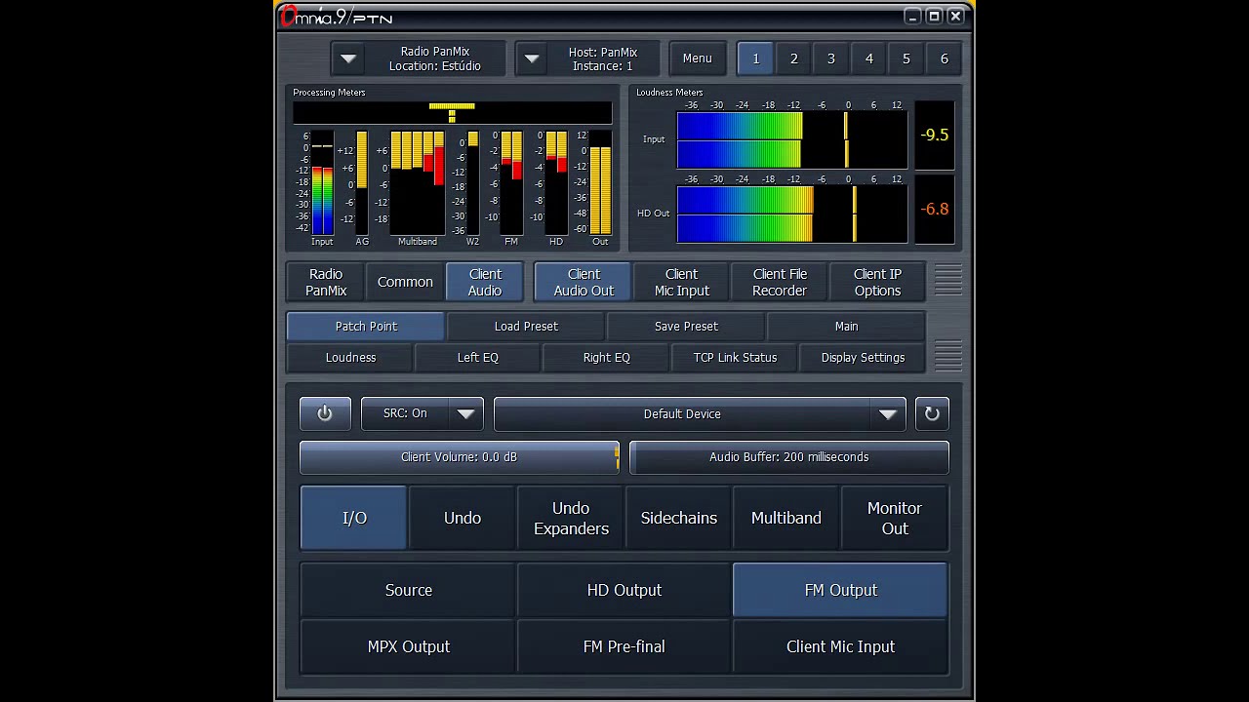Choose the HD Output patch point
The height and width of the screenshot is (702, 1249).
pos(624,590)
